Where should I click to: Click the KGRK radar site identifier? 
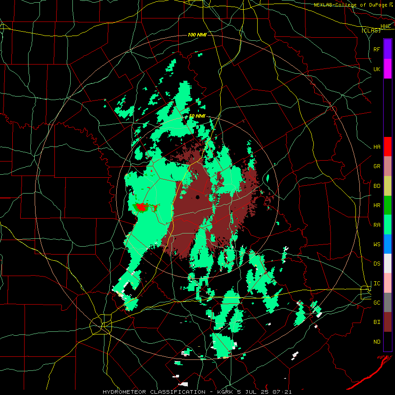click(x=225, y=392)
